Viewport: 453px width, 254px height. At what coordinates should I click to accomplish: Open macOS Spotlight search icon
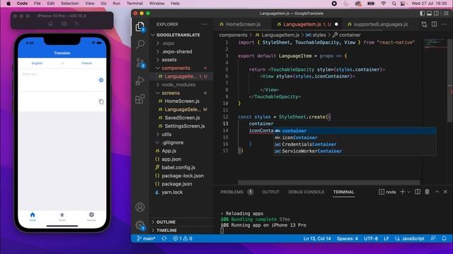394,4
